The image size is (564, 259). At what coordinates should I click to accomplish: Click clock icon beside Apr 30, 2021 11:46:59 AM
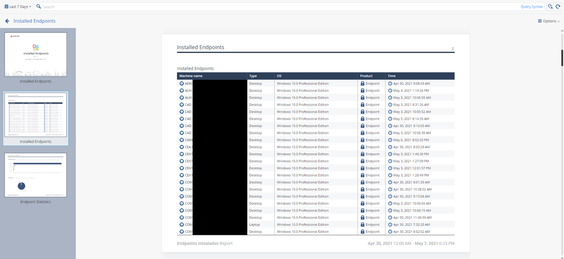390,217
